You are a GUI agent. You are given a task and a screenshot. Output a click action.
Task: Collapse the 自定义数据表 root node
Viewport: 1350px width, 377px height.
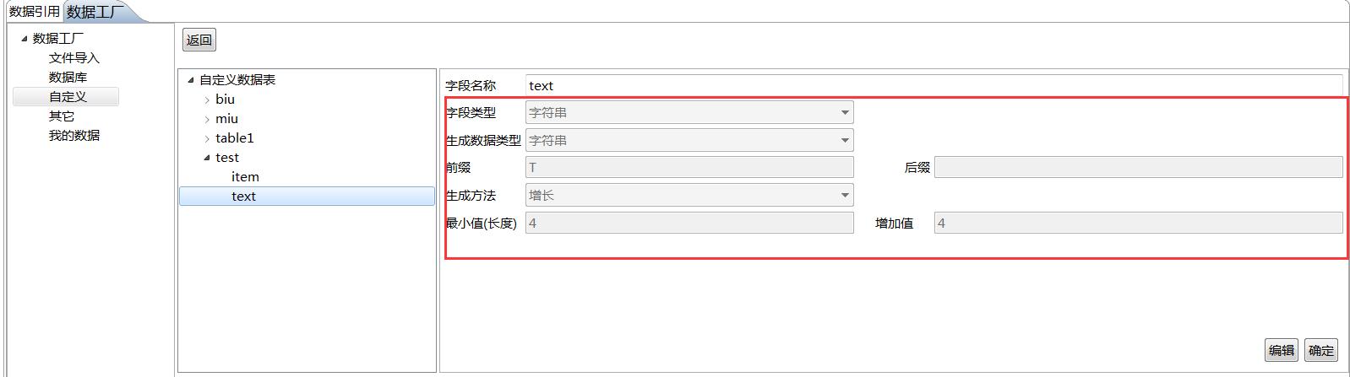(191, 80)
